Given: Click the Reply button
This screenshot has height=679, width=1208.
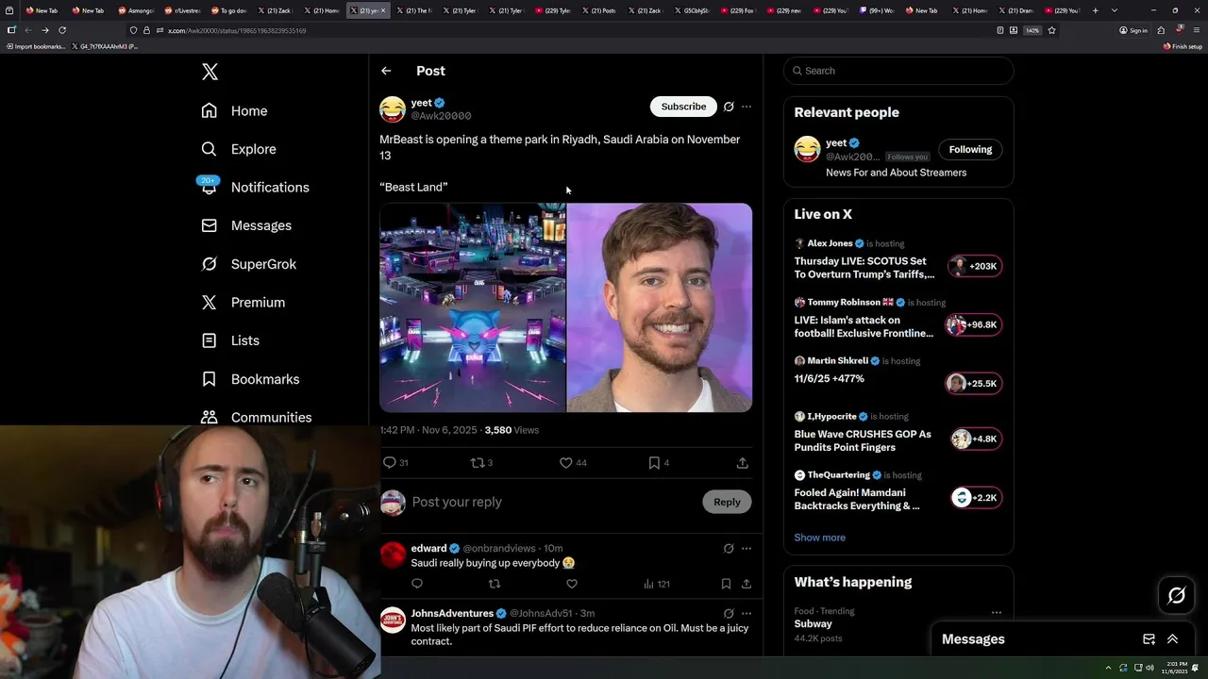Looking at the screenshot, I should click(x=727, y=502).
